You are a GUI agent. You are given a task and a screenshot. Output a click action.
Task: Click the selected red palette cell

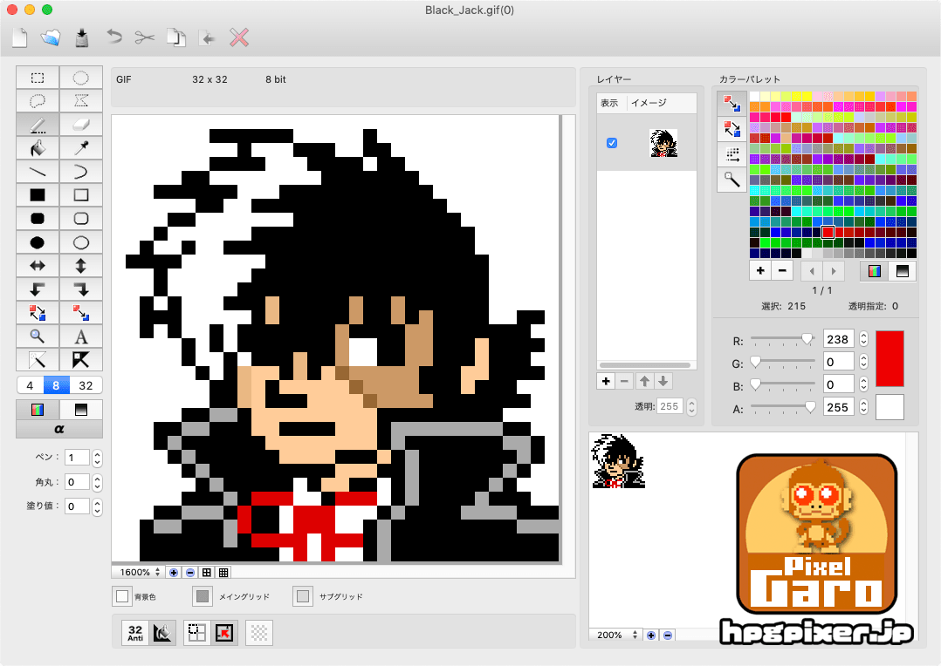pyautogui.click(x=828, y=232)
